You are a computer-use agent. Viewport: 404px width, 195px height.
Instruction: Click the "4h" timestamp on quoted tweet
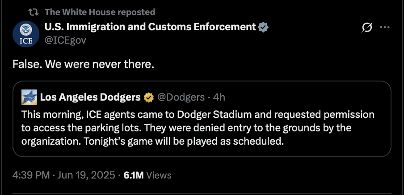[219, 97]
